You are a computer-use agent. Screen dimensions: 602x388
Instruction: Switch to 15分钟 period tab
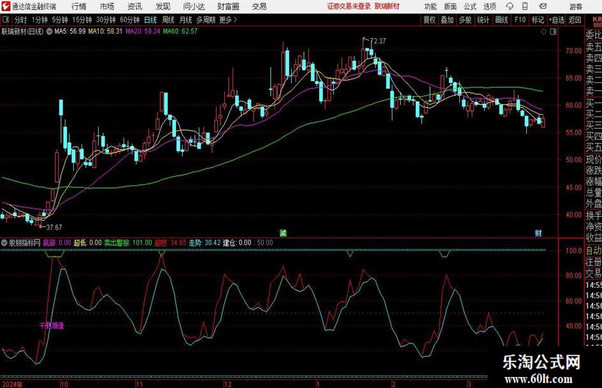82,20
